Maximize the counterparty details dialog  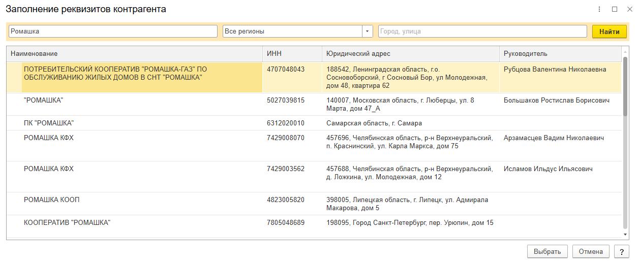615,9
